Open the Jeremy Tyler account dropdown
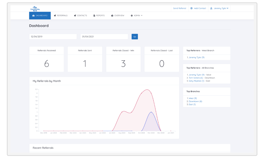The image size is (264, 158). [219, 8]
